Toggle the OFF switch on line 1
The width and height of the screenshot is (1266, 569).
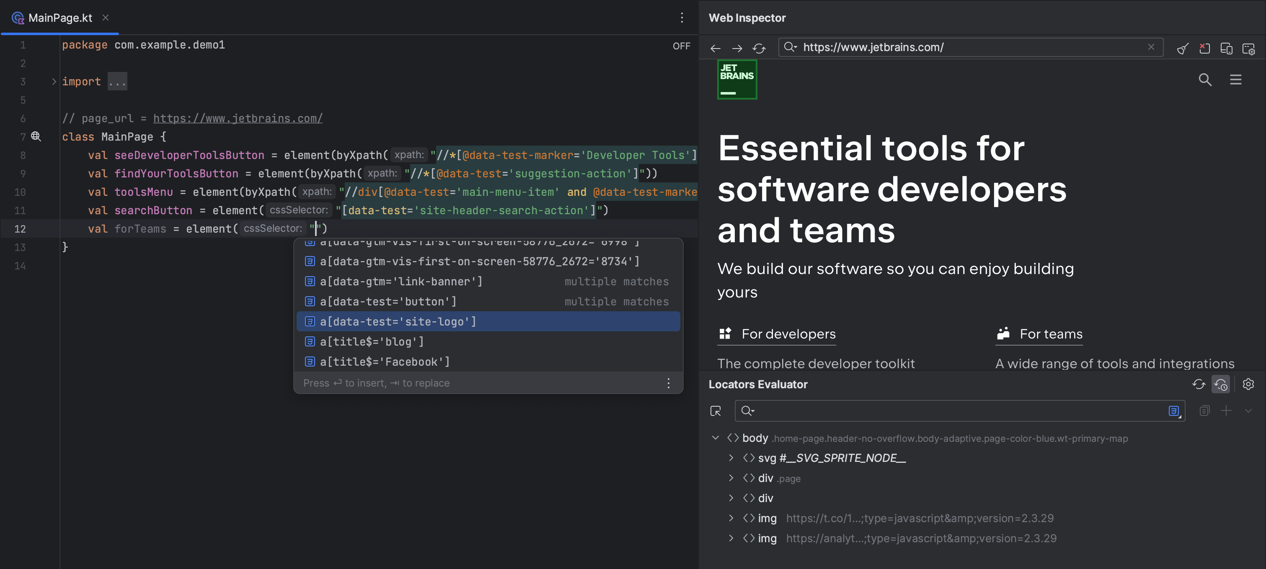tap(682, 45)
